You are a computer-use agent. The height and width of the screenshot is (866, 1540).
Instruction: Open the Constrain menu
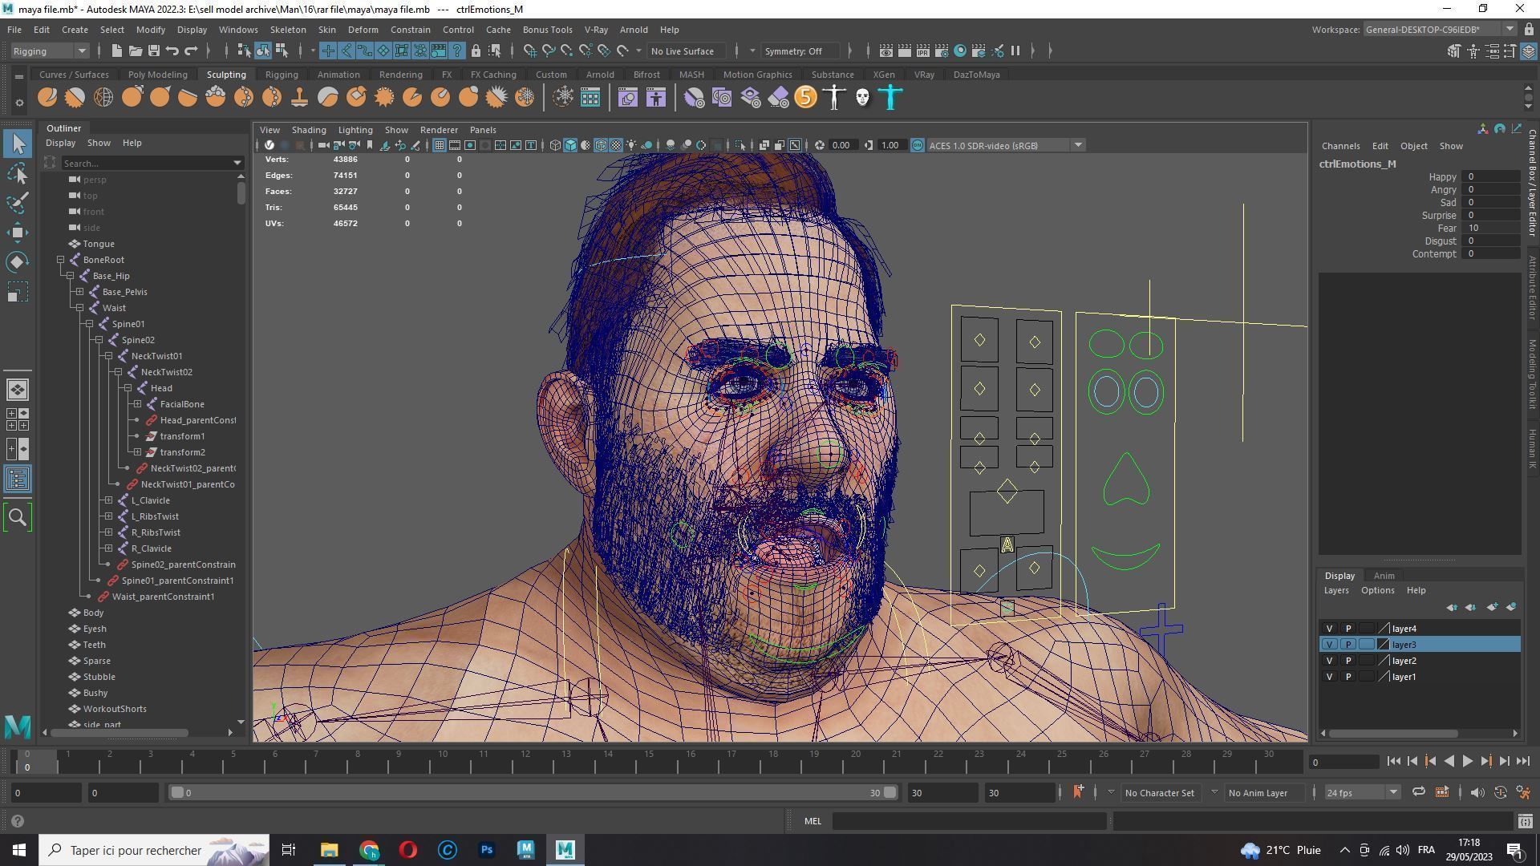coord(410,29)
